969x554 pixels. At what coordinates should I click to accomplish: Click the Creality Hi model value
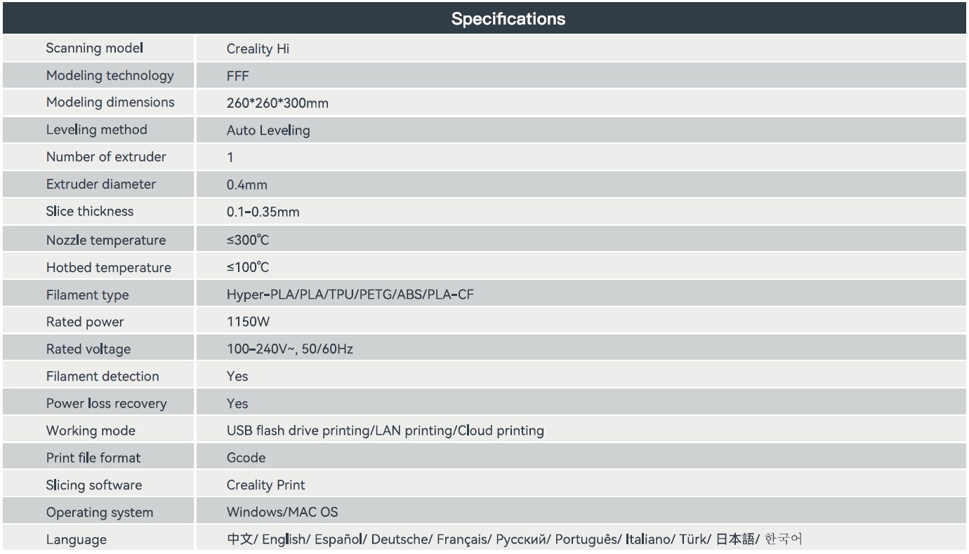[258, 49]
